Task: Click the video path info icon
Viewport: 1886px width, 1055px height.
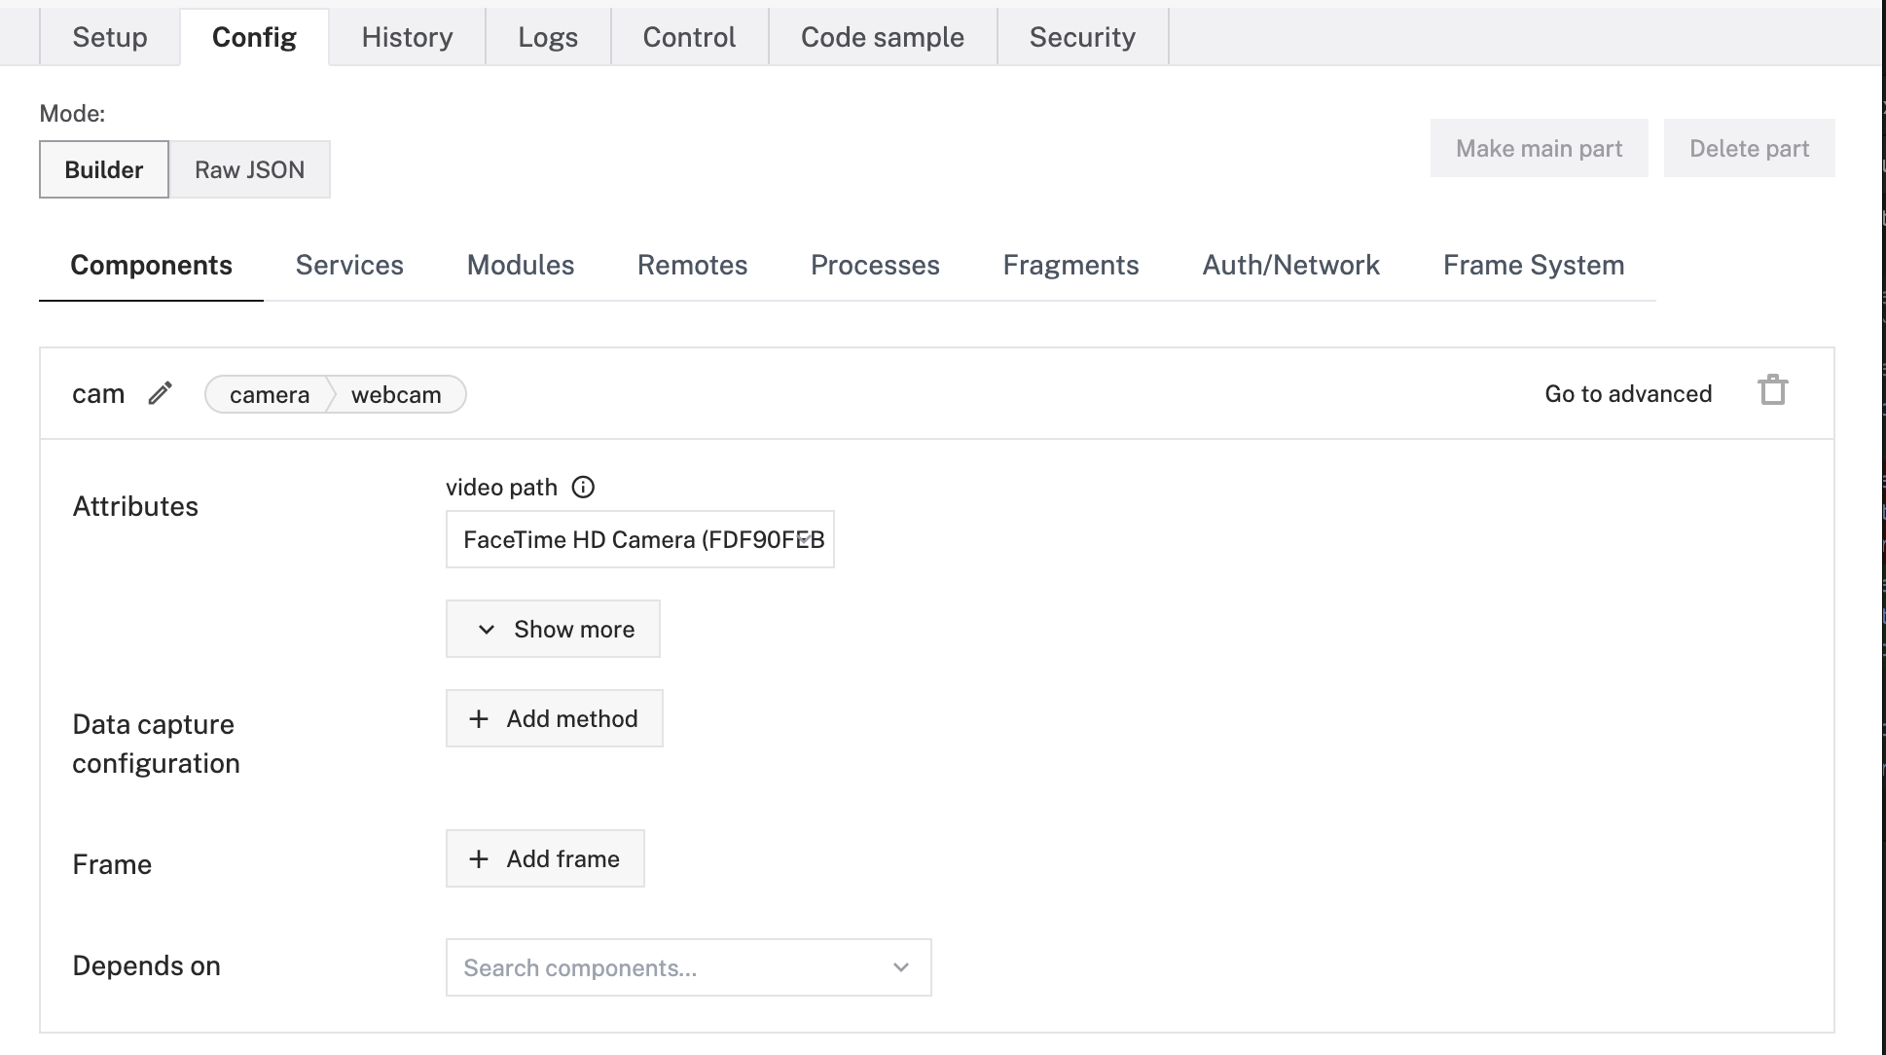Action: pyautogui.click(x=583, y=488)
